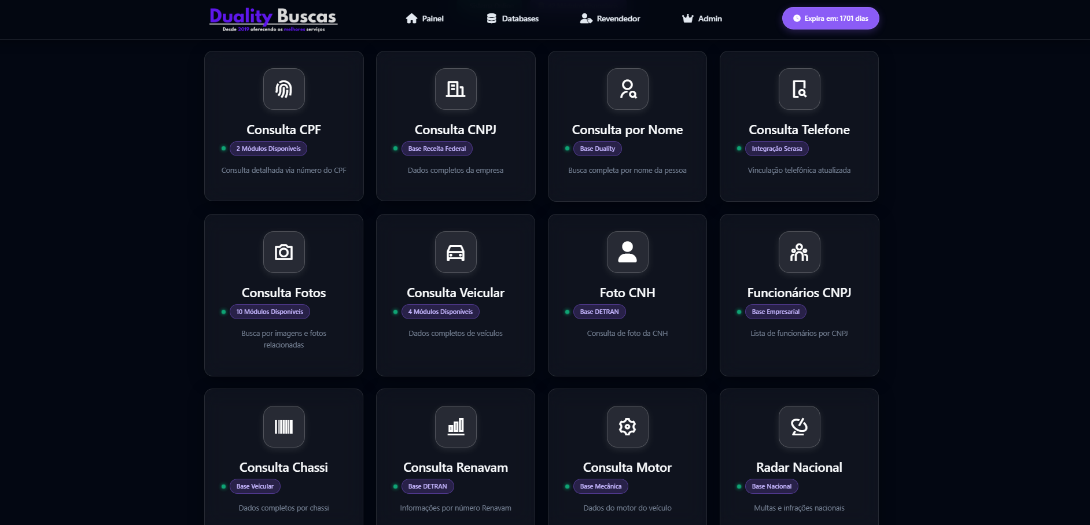Open the bar chart icon for Consulta Renavam
Screen dimensions: 1090x525
click(x=455, y=427)
